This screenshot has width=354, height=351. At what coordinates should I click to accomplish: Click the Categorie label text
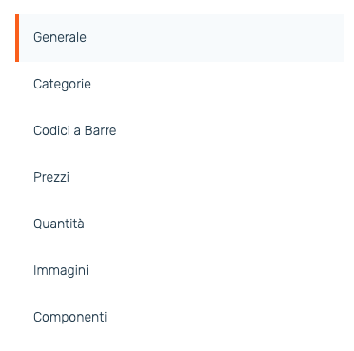(x=62, y=85)
